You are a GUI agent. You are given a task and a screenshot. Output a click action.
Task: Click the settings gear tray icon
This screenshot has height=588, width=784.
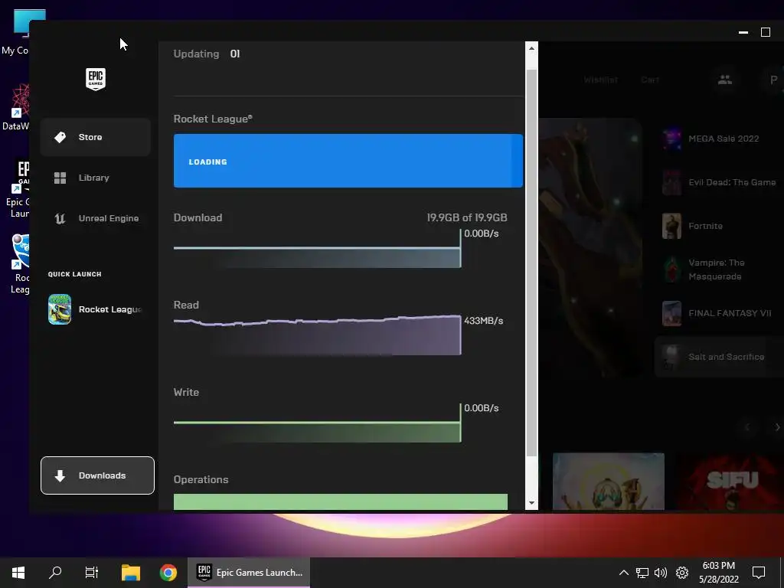682,573
